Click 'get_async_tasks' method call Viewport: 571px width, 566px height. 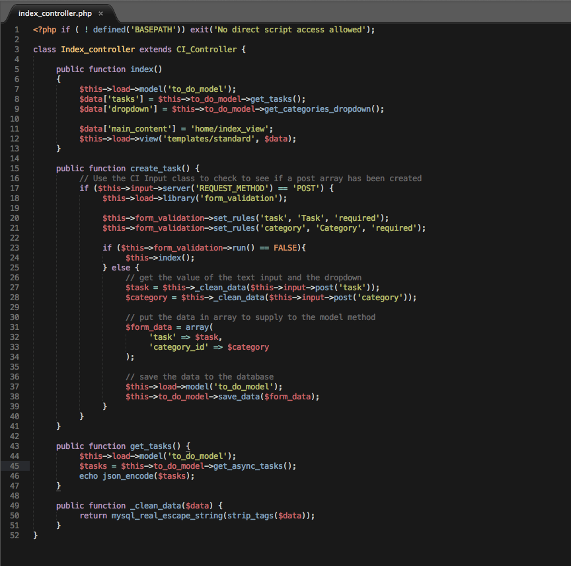tap(249, 466)
